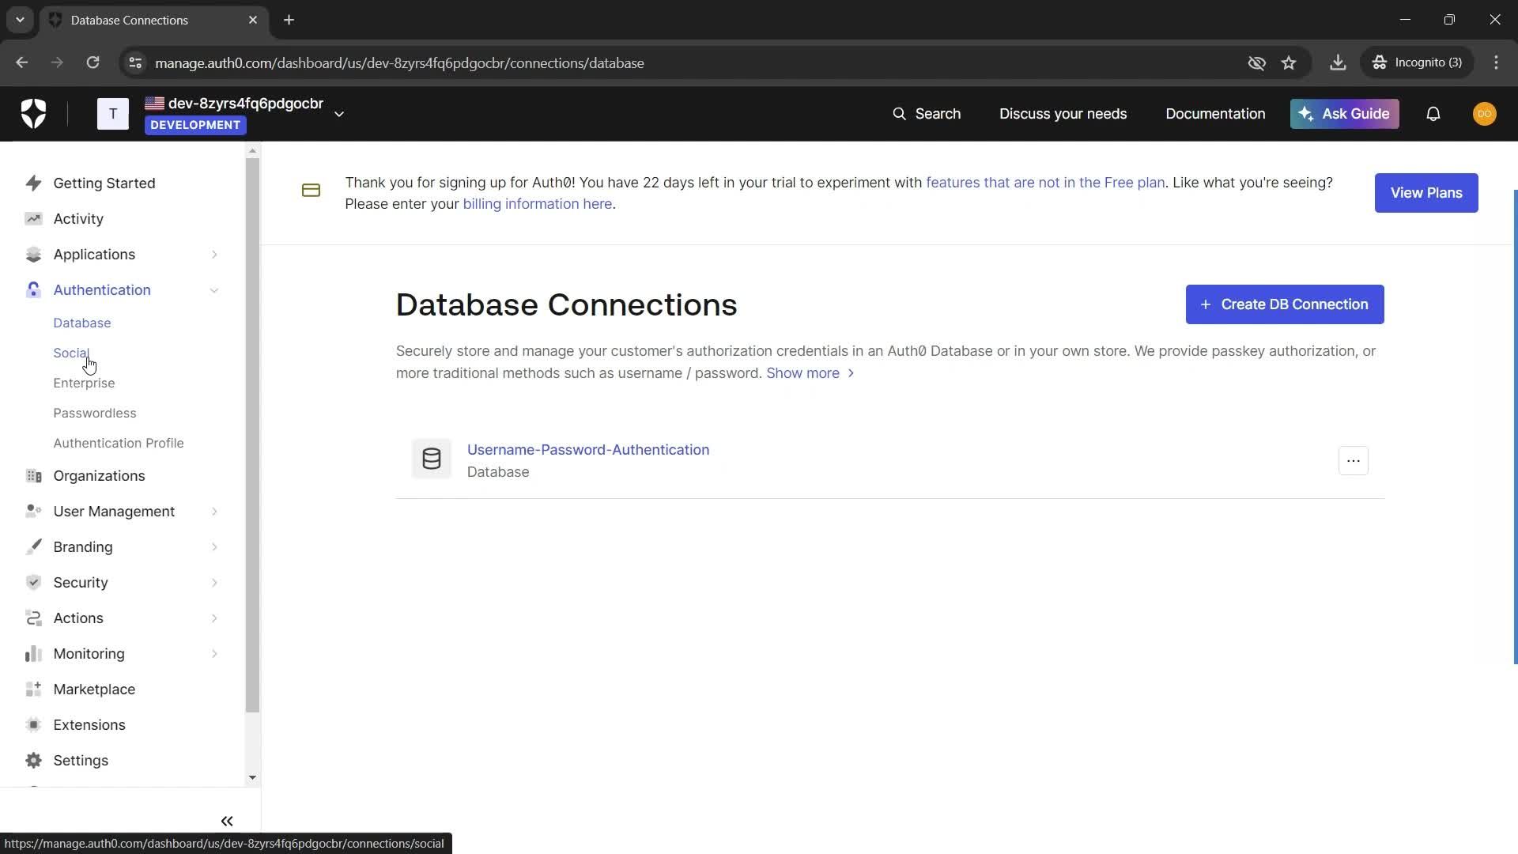
Task: Launch Ask Guide assistant
Action: click(1344, 114)
